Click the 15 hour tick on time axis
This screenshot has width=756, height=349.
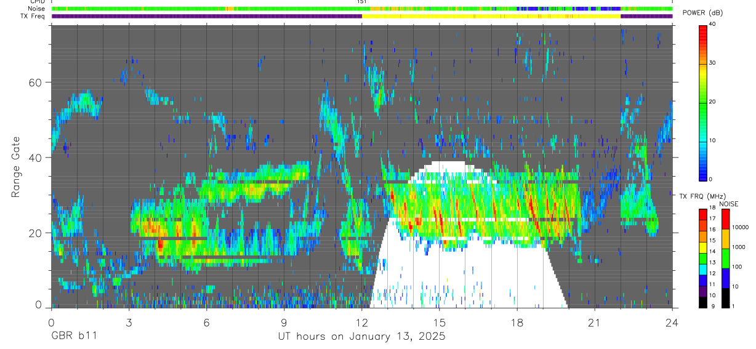click(440, 321)
